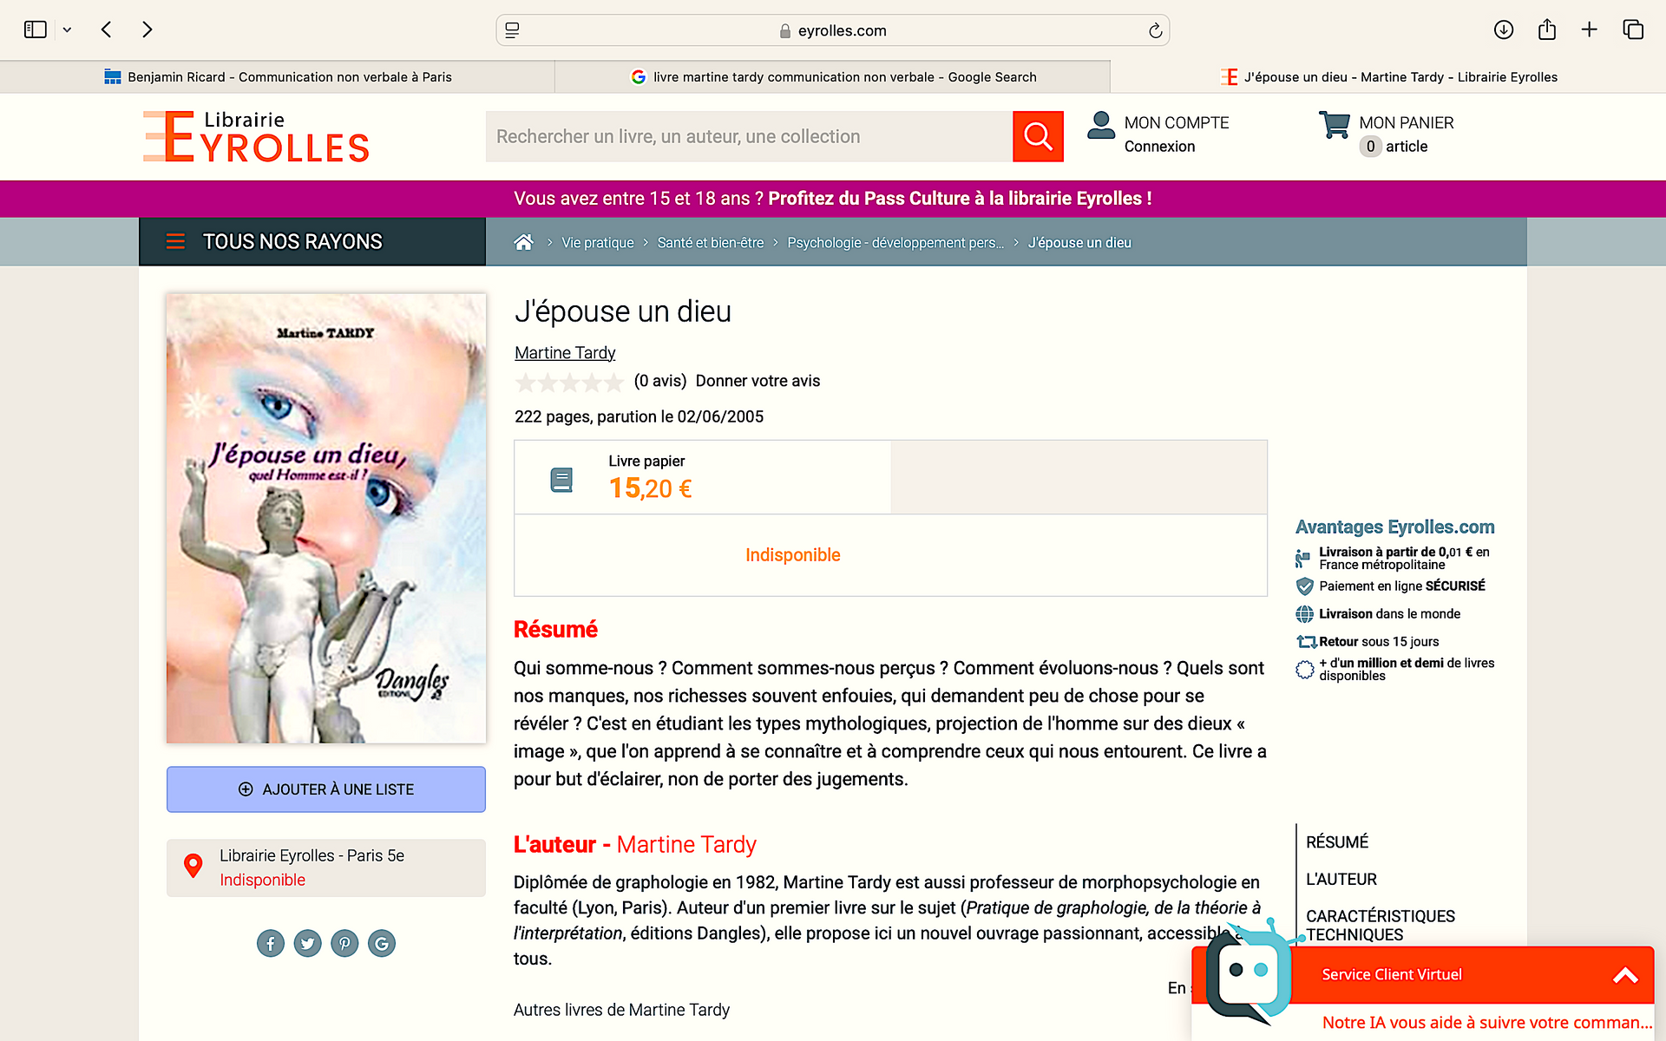
Task: Rate the book with five stars
Action: 613,382
